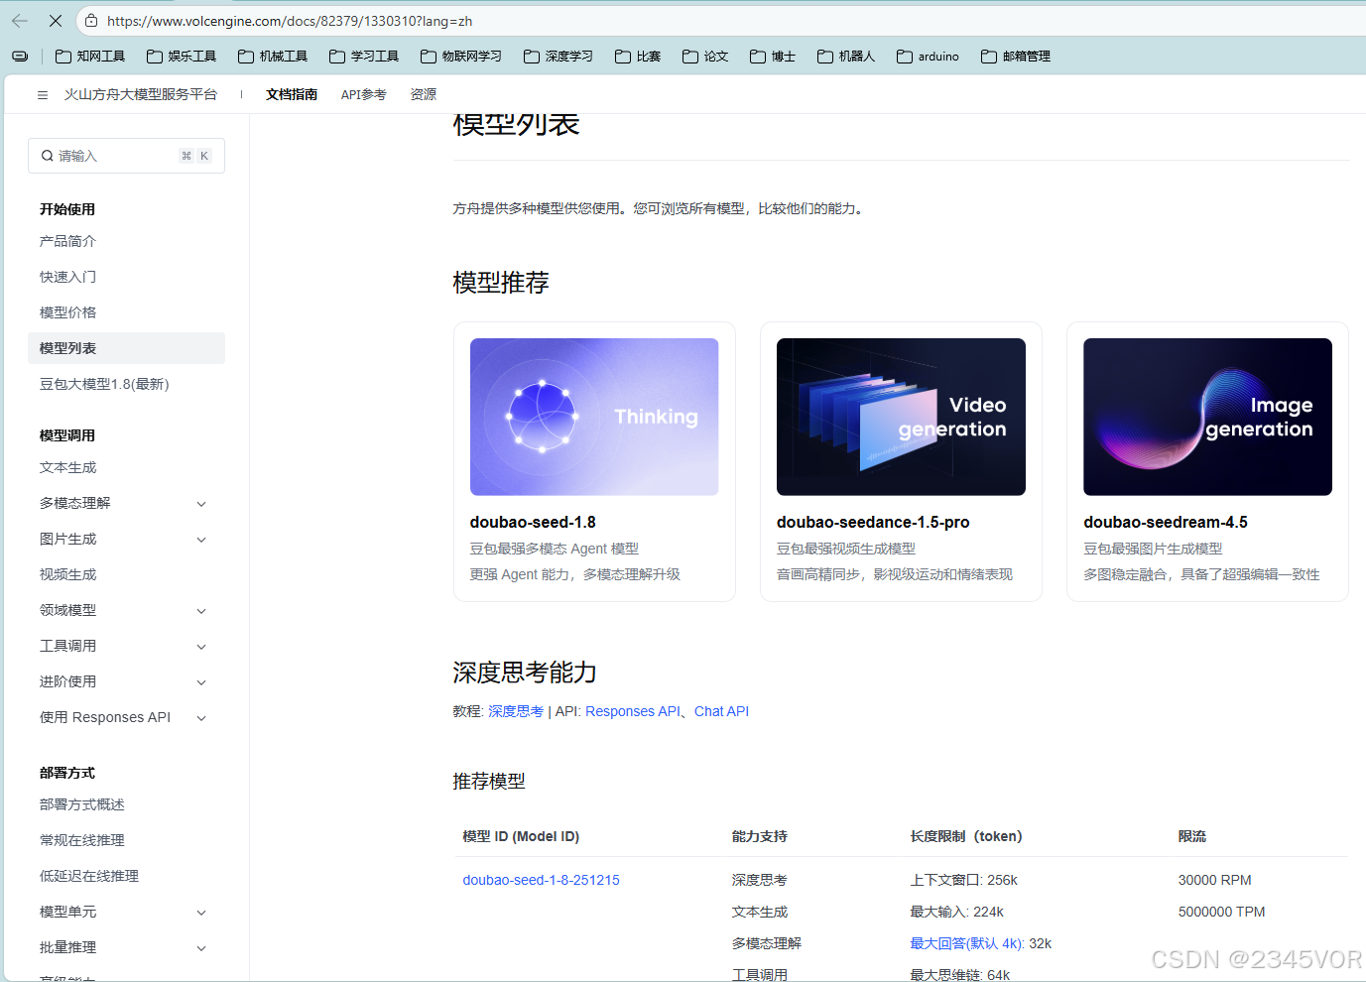Click the 5000000 TPM limit value
The image size is (1366, 982).
point(1222,912)
